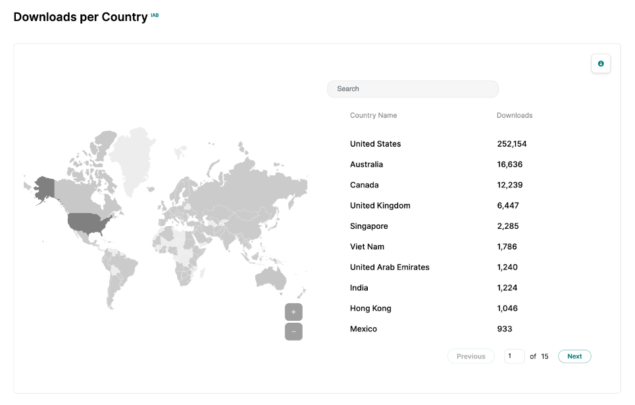Click the Country Name column header
635x405 pixels.
tap(373, 116)
